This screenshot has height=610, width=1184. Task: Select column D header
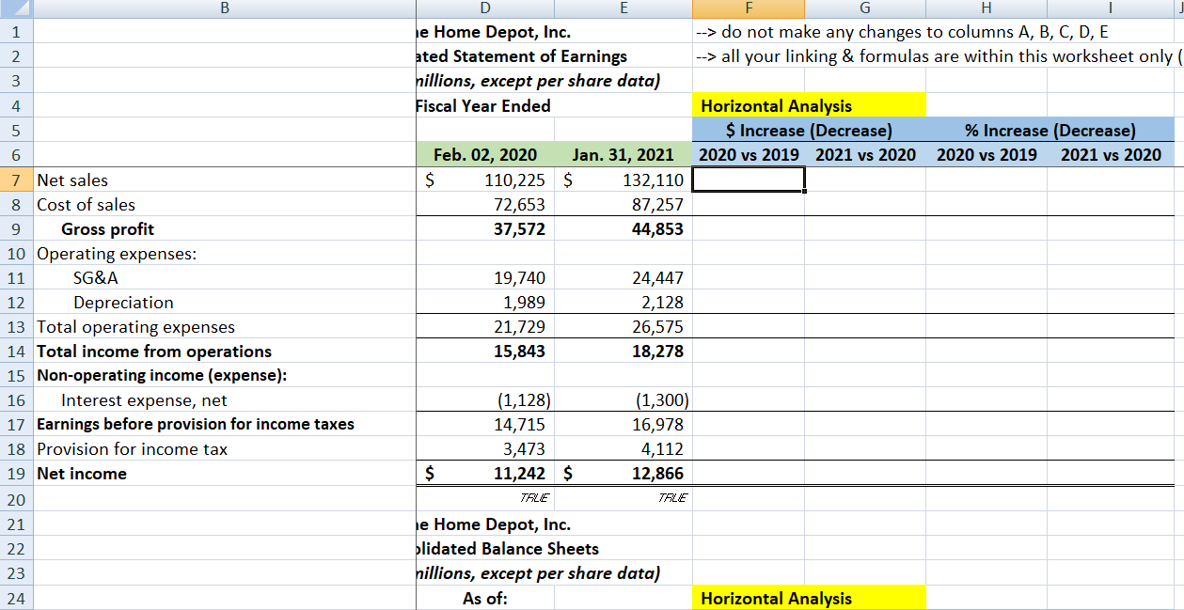pyautogui.click(x=484, y=8)
